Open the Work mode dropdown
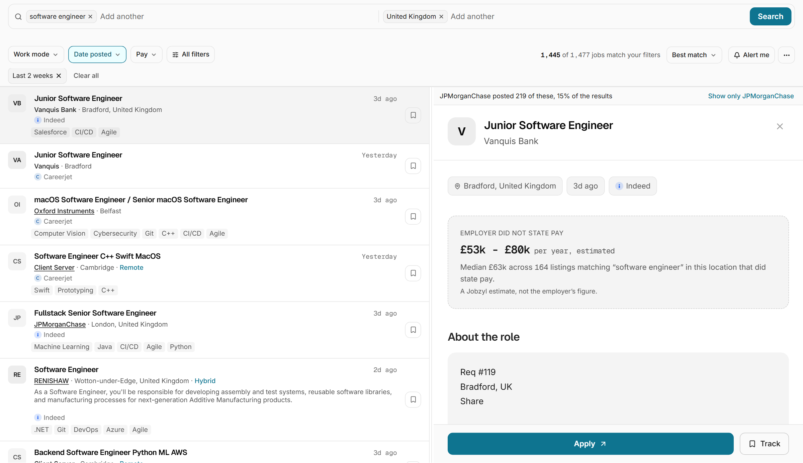Image resolution: width=803 pixels, height=463 pixels. click(x=36, y=54)
